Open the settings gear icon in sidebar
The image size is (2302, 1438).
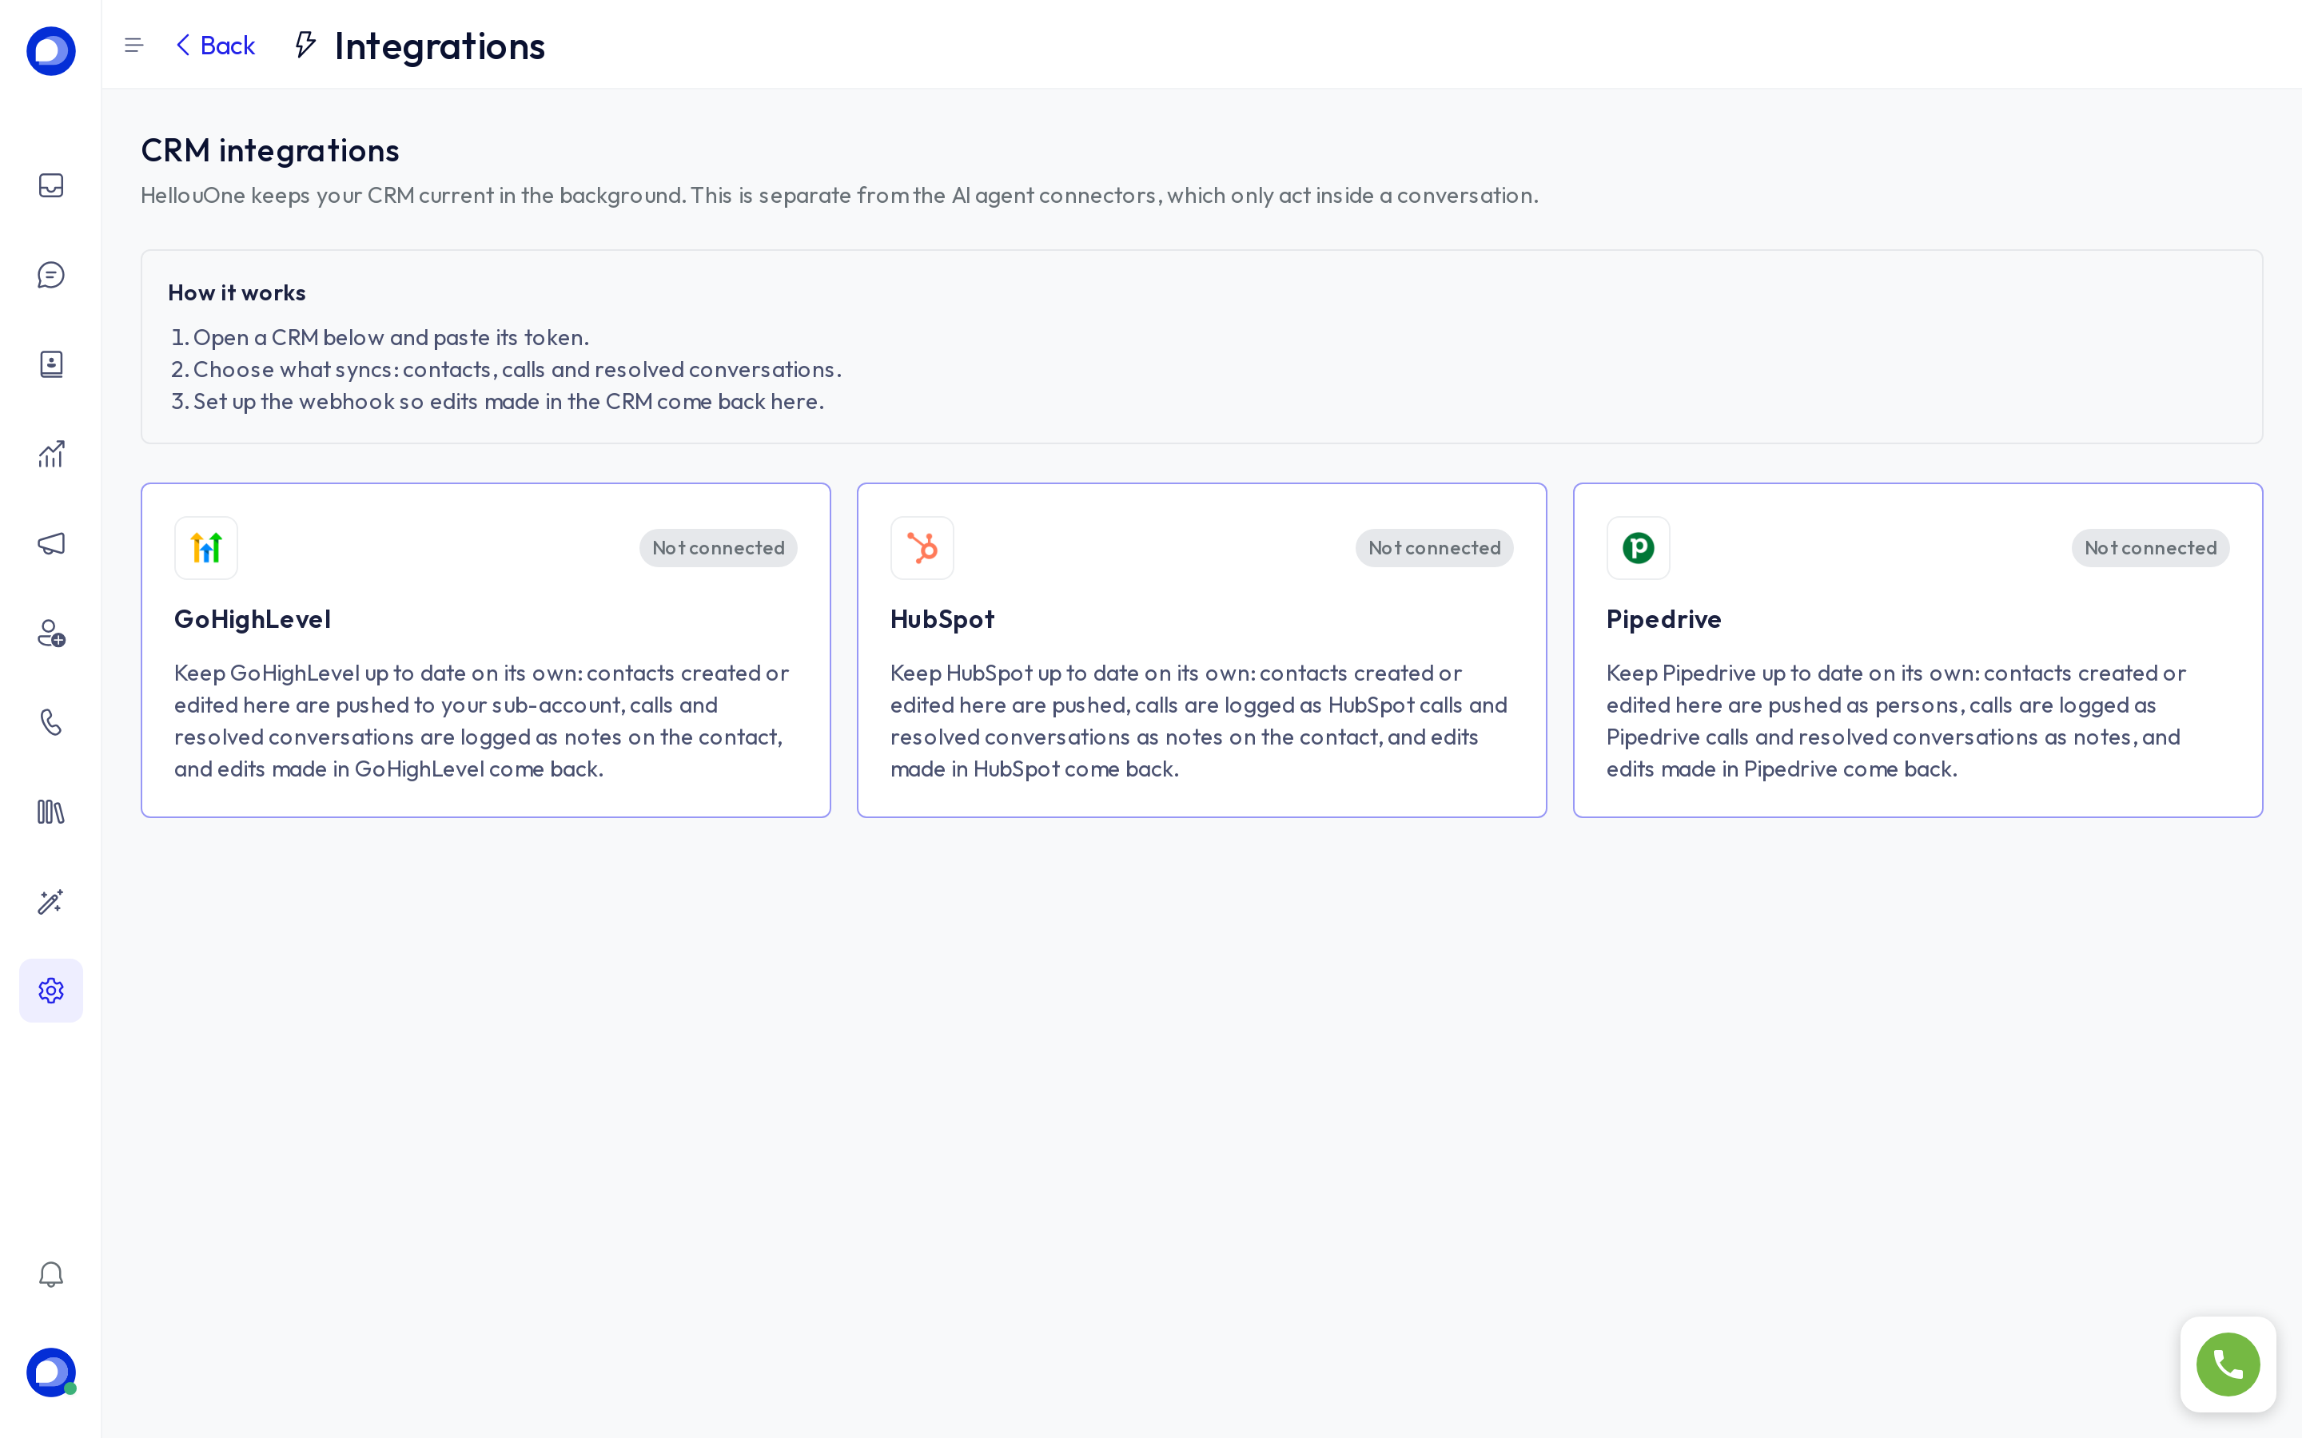click(50, 991)
